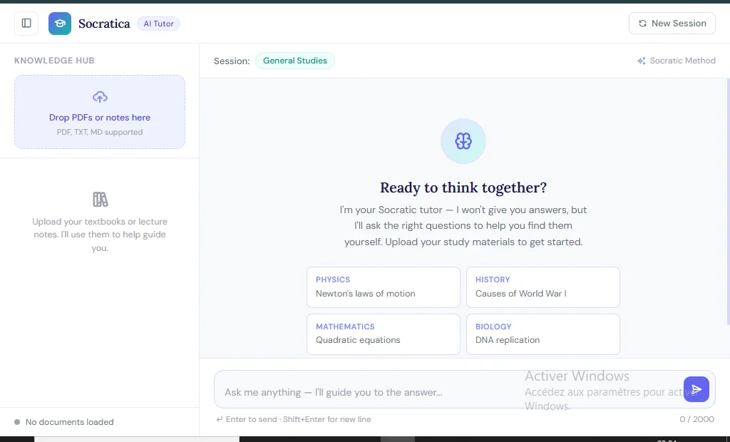Click the KNOWLEDGE HUB heading
The width and height of the screenshot is (730, 442).
54,61
